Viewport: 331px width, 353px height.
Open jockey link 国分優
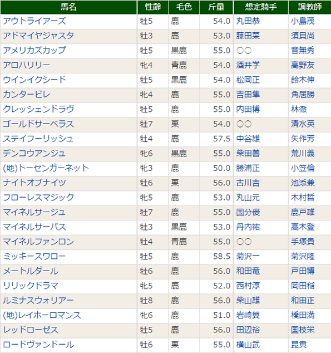(x=248, y=212)
